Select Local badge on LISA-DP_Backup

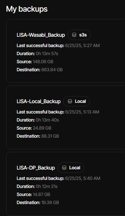(71, 168)
